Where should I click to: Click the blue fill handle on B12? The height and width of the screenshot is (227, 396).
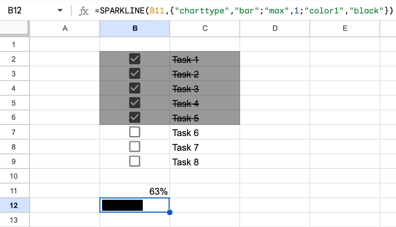click(x=170, y=213)
